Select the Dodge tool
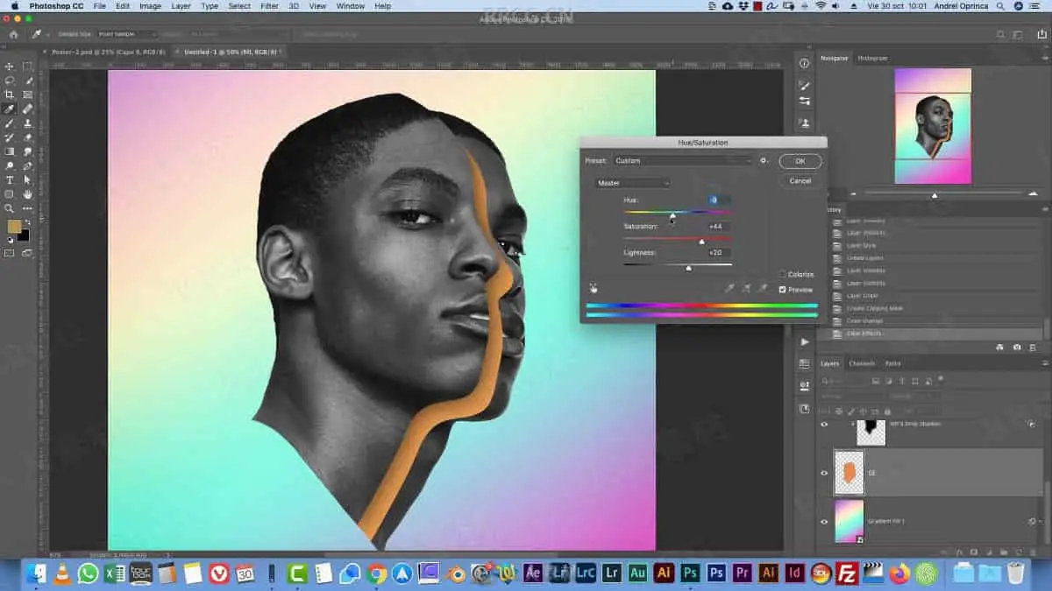 [10, 165]
